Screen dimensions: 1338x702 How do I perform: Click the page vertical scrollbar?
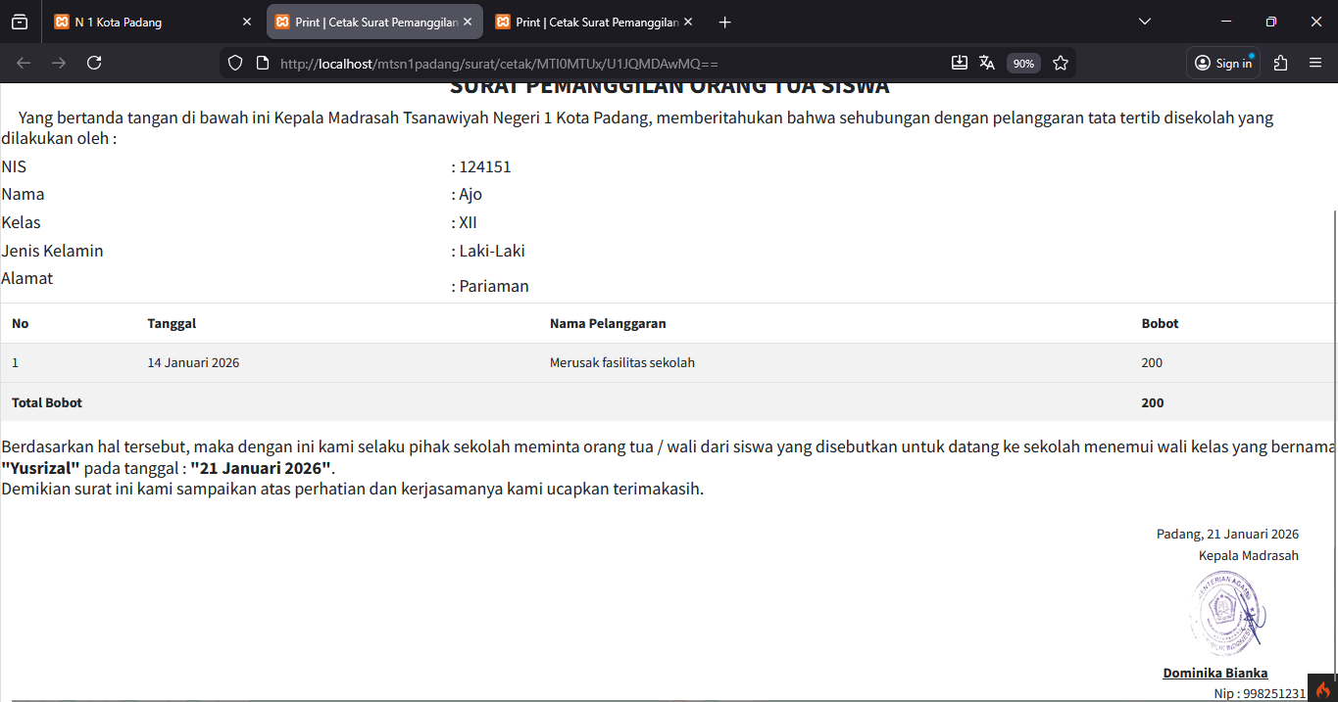1334,392
